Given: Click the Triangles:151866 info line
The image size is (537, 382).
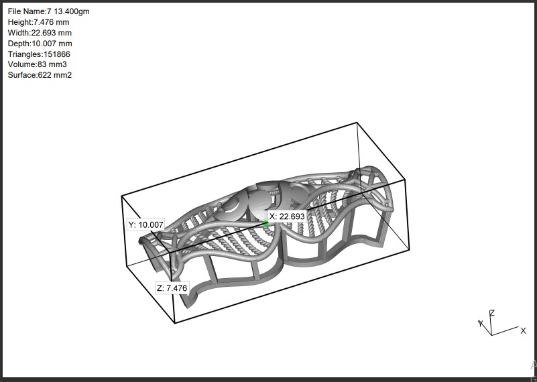Looking at the screenshot, I should (39, 54).
